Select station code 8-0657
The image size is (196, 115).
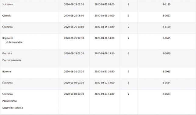[x=166, y=16]
